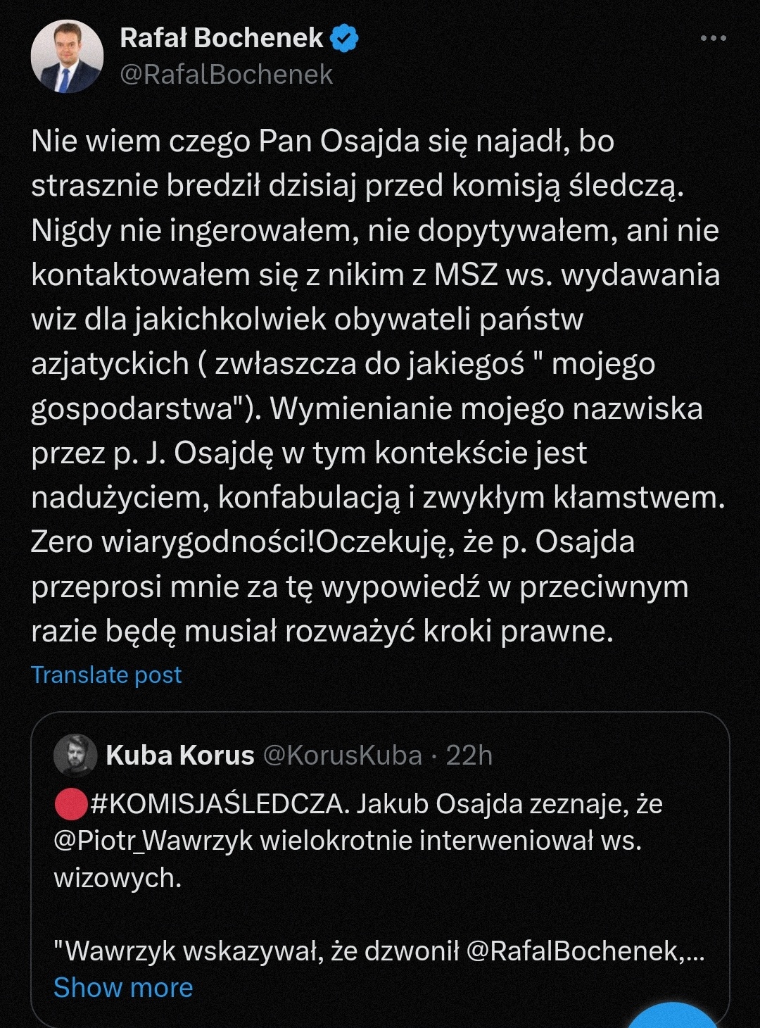Image resolution: width=760 pixels, height=1028 pixels.
Task: Open quoted post via 'wizowych.' line
Action: pos(118,878)
